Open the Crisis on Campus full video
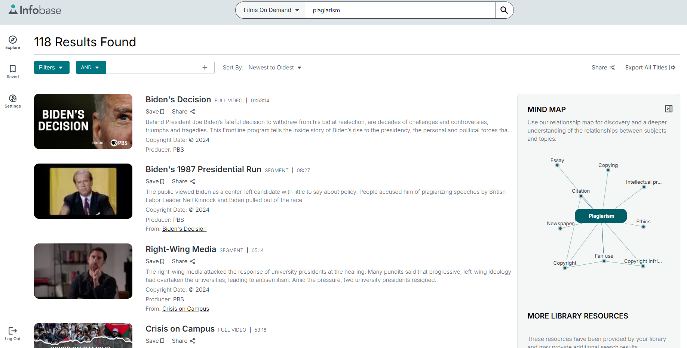Viewport: 687px width, 348px height. 180,329
